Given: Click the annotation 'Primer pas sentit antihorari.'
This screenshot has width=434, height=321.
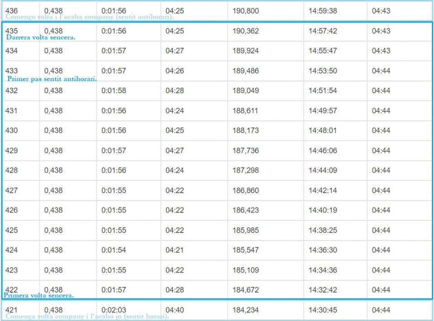Looking at the screenshot, I should click(52, 79).
